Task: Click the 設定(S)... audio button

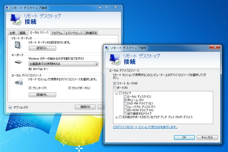Action: pyautogui.click(x=42, y=48)
